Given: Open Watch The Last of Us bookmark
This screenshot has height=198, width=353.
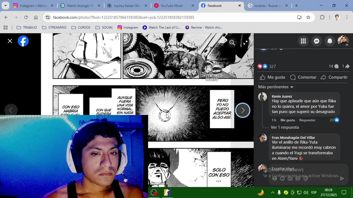Looking at the screenshot, I should point(161,28).
